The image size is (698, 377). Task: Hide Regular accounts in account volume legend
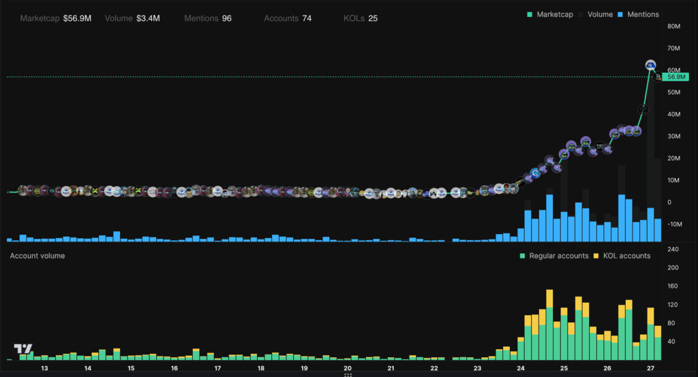[x=553, y=256]
